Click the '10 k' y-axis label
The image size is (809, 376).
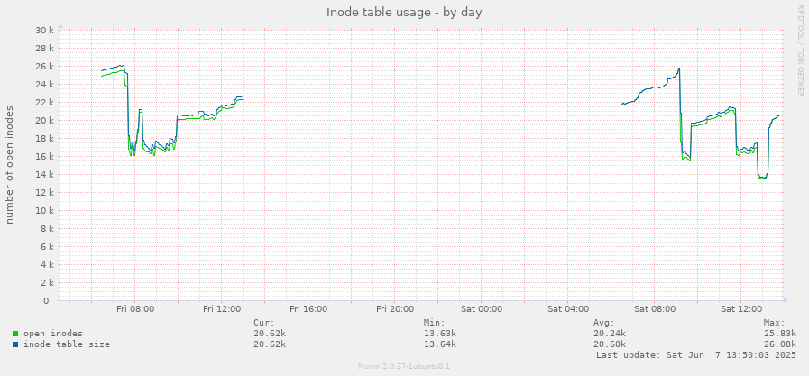[x=44, y=211]
